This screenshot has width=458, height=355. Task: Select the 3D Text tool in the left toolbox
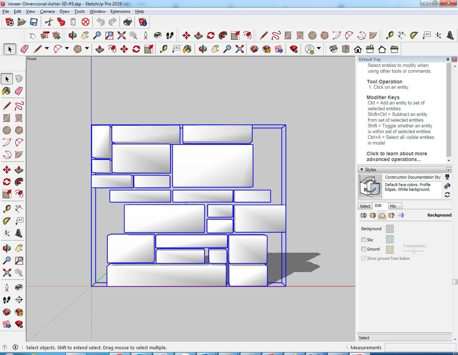tap(19, 234)
